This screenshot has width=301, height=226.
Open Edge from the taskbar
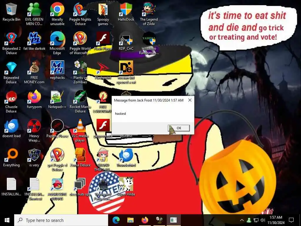(x=116, y=220)
